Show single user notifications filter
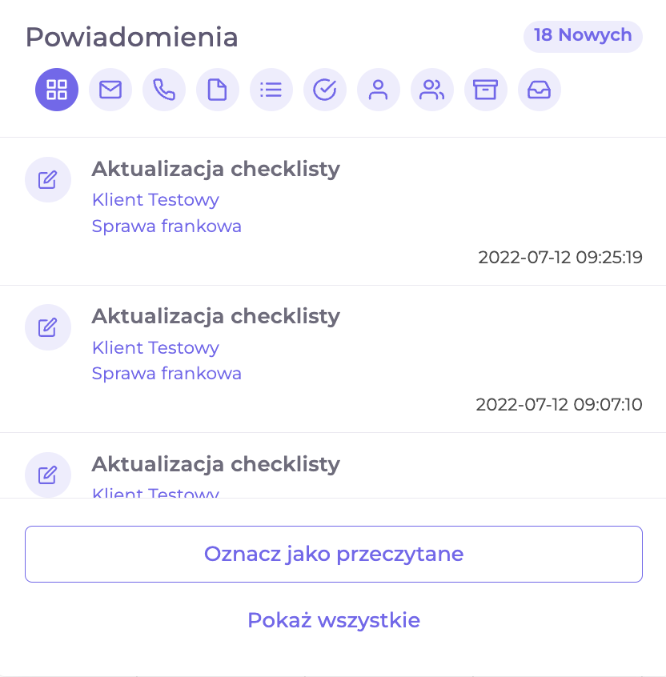Image resolution: width=666 pixels, height=677 pixels. click(379, 90)
